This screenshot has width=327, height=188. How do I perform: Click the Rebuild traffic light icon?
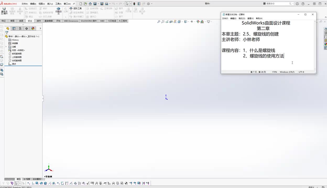[x=134, y=4]
